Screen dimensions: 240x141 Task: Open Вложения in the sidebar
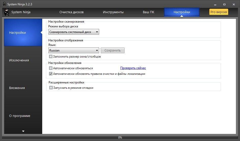tap(17, 88)
